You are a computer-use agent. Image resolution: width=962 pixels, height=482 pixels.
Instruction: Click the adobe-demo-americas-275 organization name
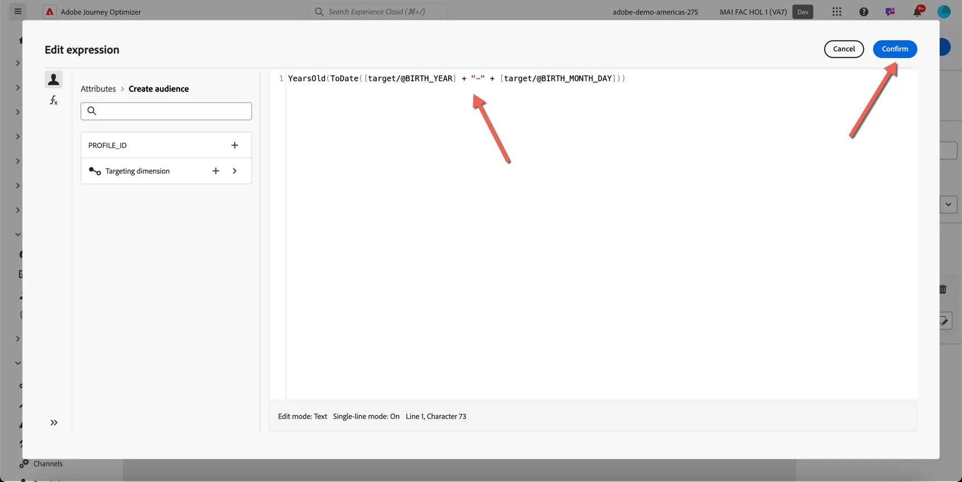coord(655,12)
